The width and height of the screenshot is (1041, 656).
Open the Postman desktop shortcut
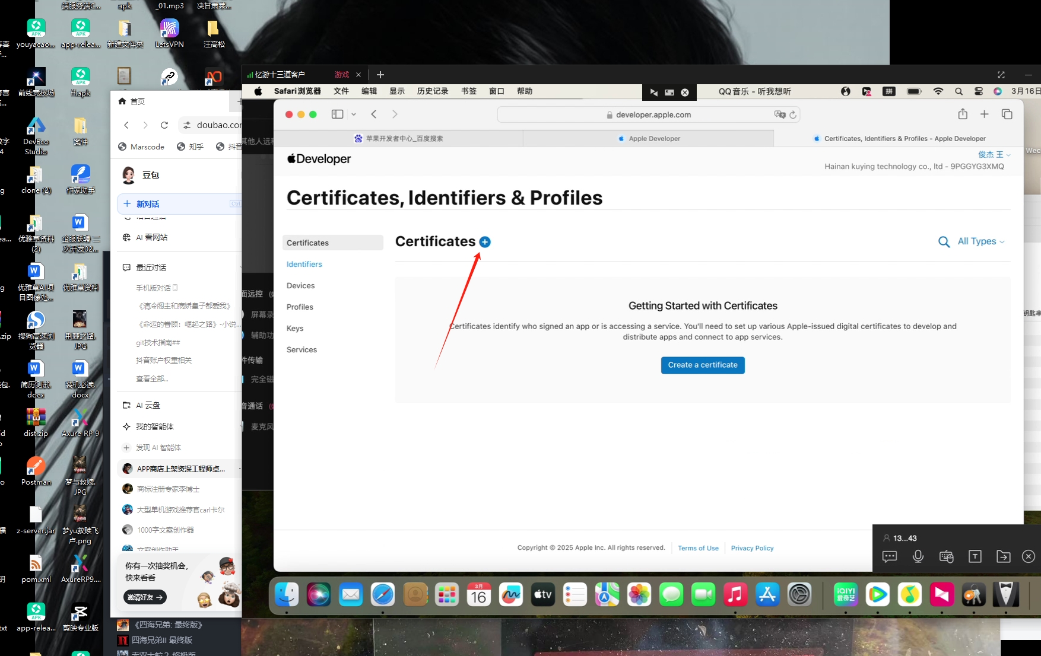(x=36, y=472)
